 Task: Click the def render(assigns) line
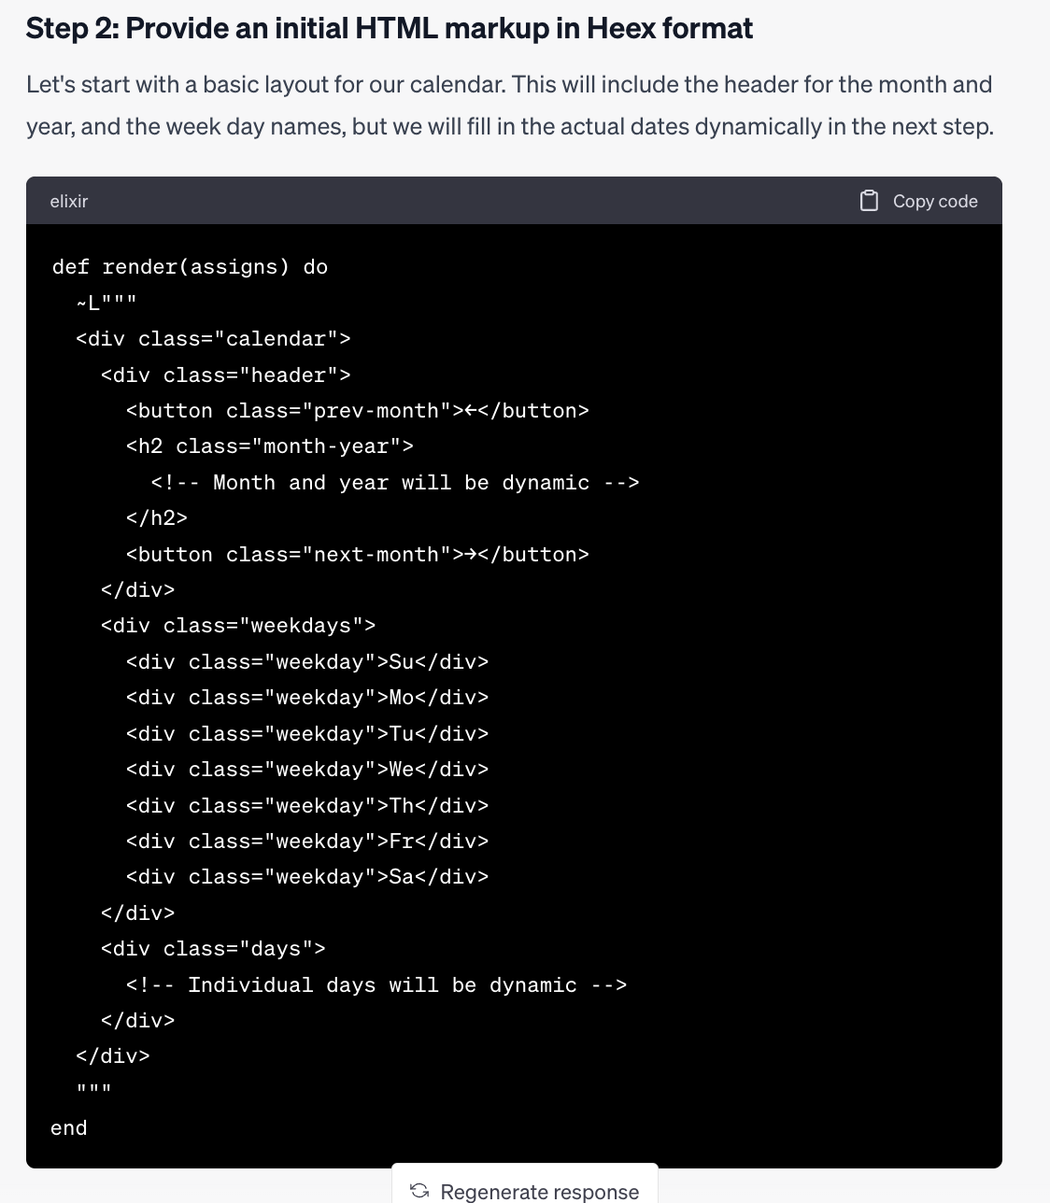[x=190, y=266]
